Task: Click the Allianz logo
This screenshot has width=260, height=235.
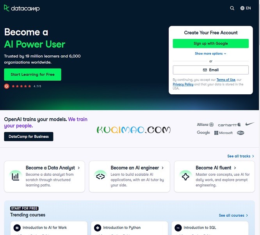Action: 205,125
